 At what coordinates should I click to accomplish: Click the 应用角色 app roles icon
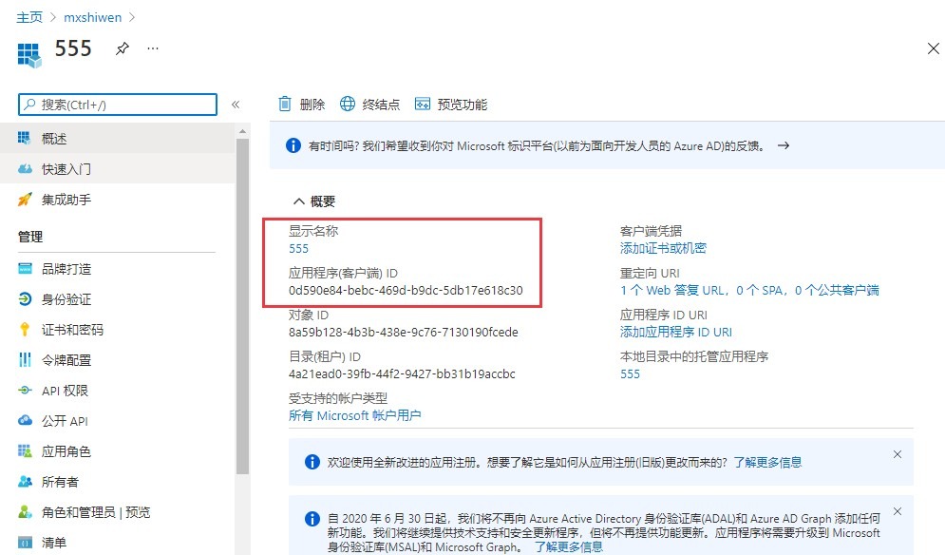(x=25, y=451)
